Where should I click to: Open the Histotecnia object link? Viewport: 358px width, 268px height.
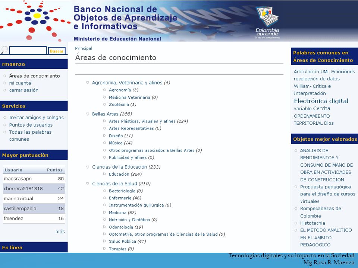[313, 223]
